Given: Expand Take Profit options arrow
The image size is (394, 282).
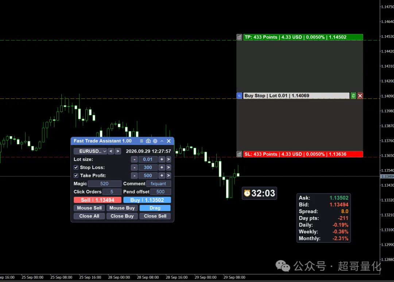Looking at the screenshot, I should [x=169, y=176].
